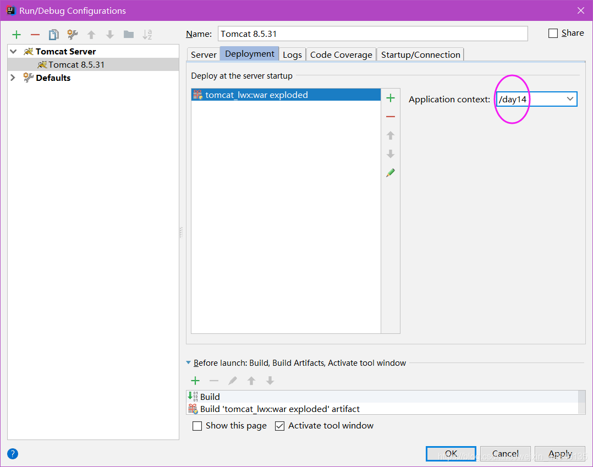The image size is (593, 467).
Task: Add a new run configuration
Action: (x=17, y=35)
